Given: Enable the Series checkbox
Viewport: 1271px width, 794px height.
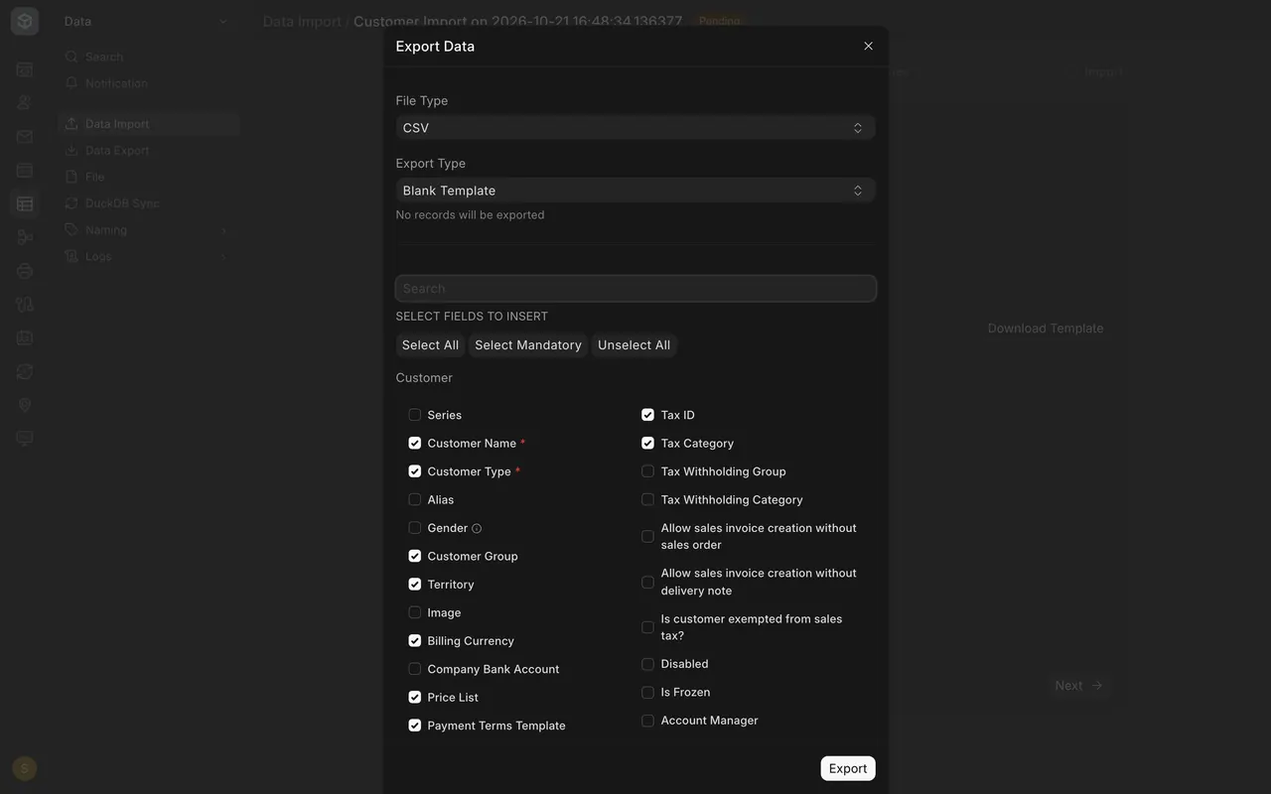Looking at the screenshot, I should 415,415.
